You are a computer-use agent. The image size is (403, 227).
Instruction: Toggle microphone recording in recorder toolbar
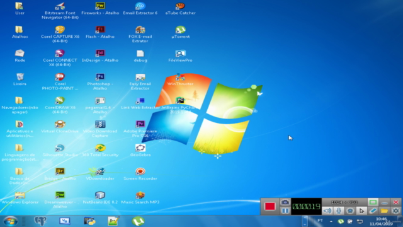[339, 211]
